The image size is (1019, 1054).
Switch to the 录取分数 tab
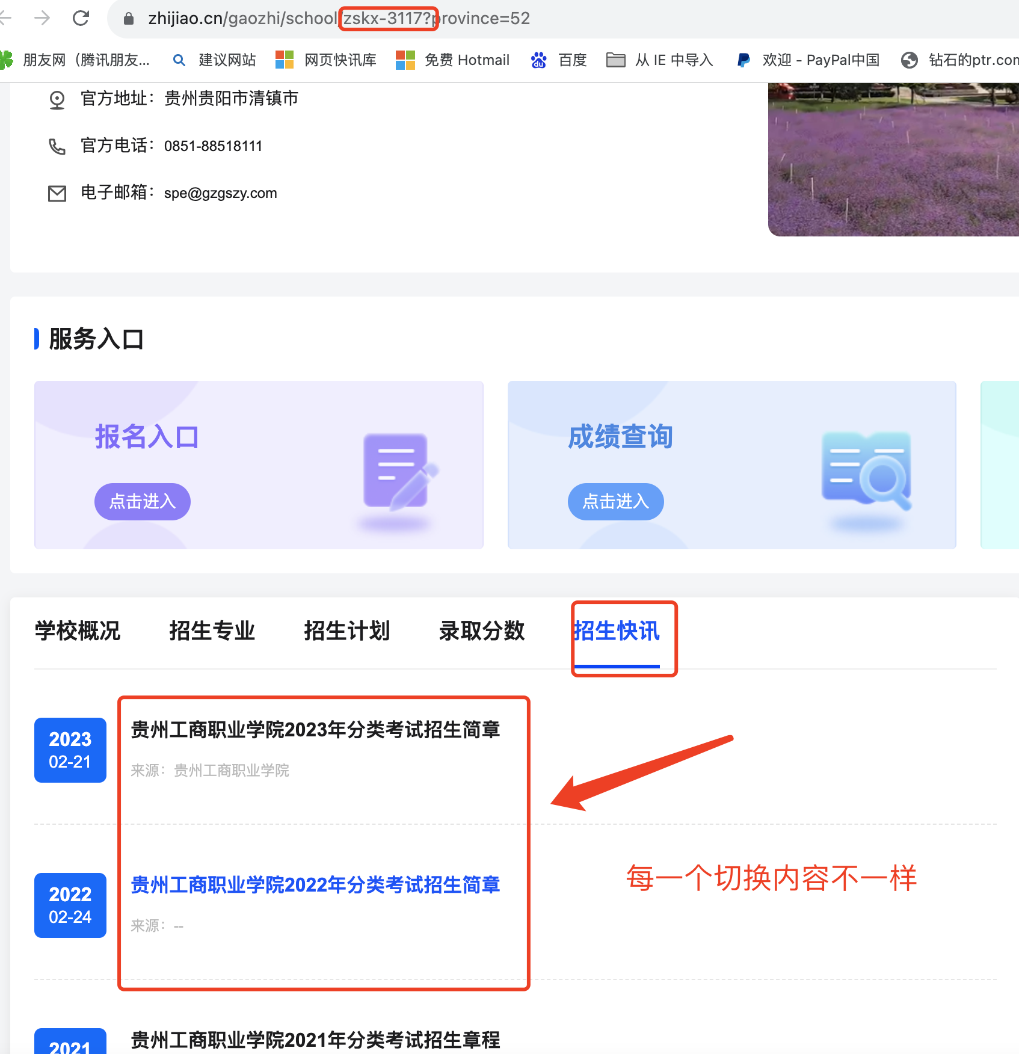click(x=482, y=631)
